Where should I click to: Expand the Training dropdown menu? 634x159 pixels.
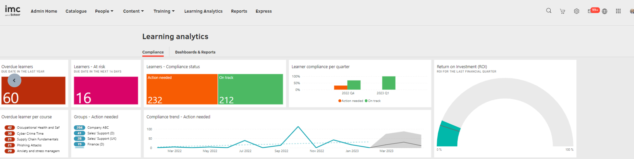point(164,11)
